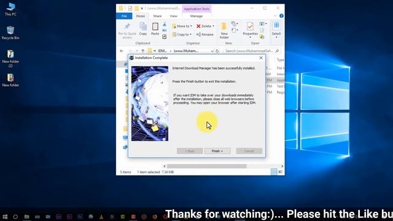Switch to Details view icon in status bar
The image size is (393, 221).
pyautogui.click(x=274, y=172)
